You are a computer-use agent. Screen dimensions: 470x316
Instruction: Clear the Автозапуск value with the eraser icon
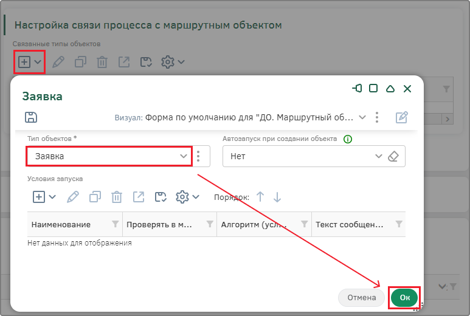point(393,156)
